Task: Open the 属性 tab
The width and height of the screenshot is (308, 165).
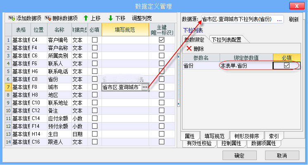Action: coord(190,136)
